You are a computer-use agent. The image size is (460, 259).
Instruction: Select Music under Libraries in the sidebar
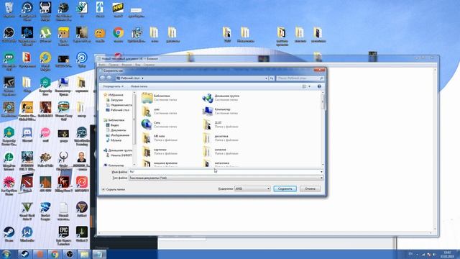(114, 140)
